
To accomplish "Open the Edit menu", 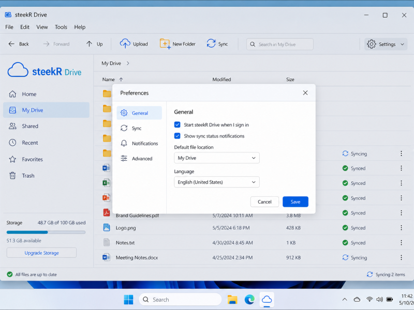I will (x=25, y=27).
